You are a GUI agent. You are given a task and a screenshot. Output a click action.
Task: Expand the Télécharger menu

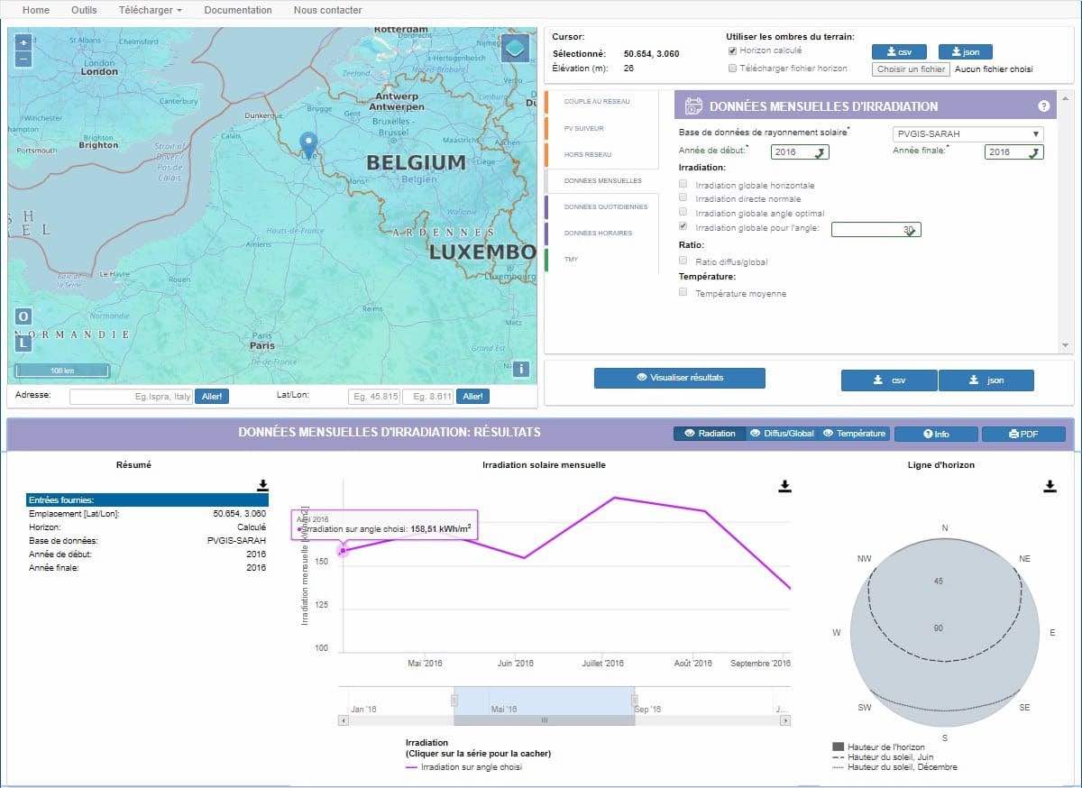(150, 10)
